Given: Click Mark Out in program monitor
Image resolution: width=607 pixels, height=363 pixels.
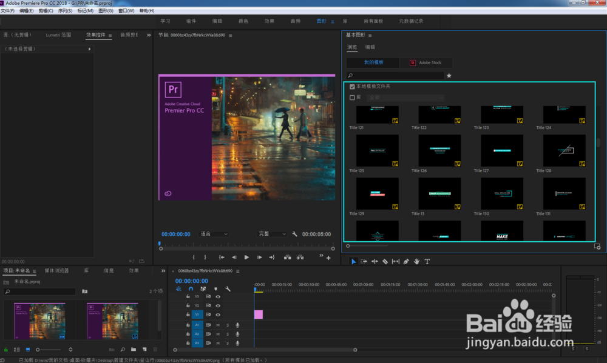Looking at the screenshot, I should (x=205, y=258).
